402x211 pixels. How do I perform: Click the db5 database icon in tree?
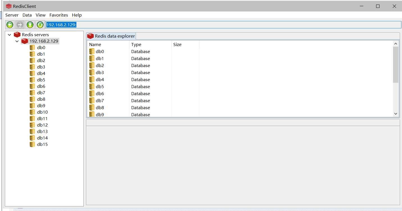[x=32, y=80]
